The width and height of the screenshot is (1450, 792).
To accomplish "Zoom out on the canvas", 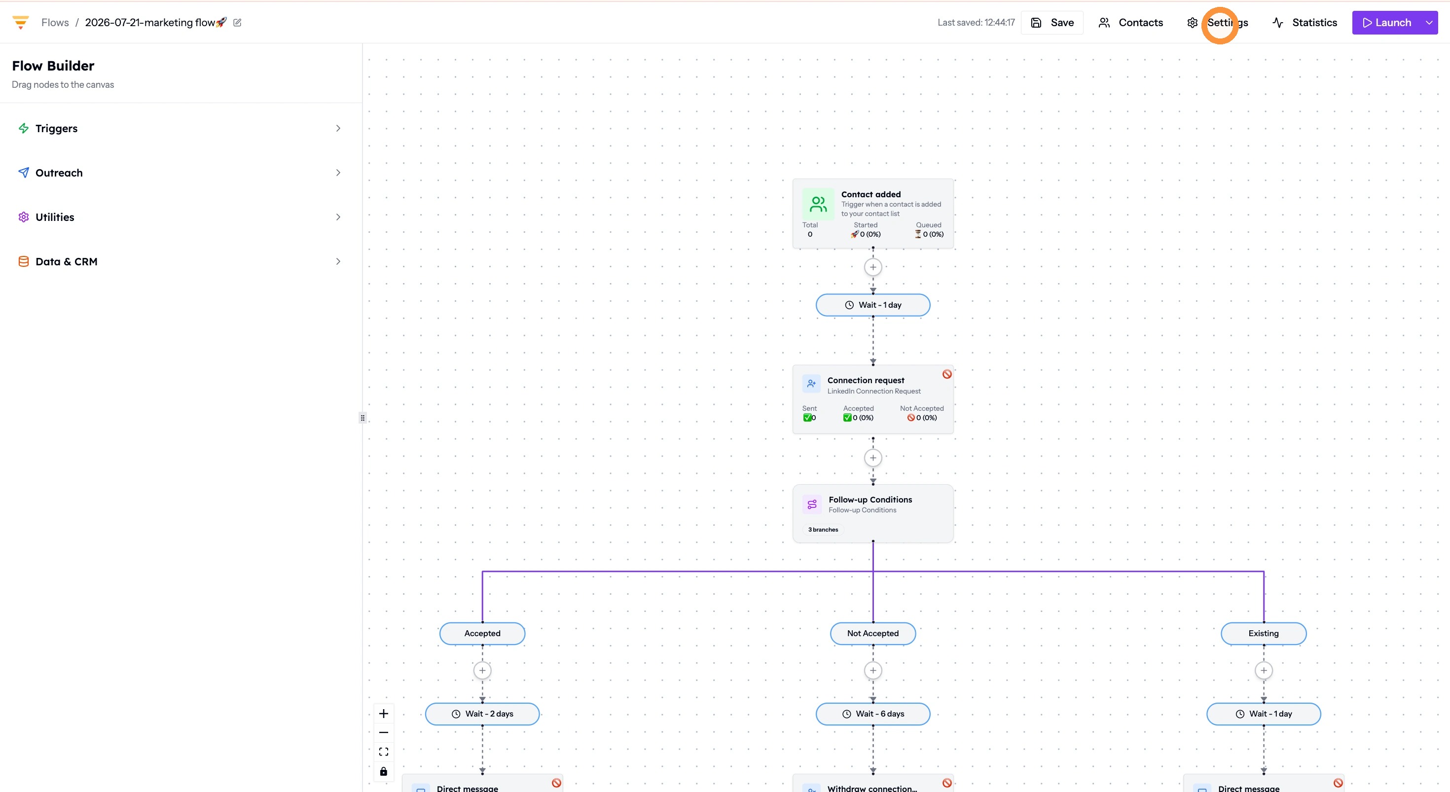I will [384, 733].
